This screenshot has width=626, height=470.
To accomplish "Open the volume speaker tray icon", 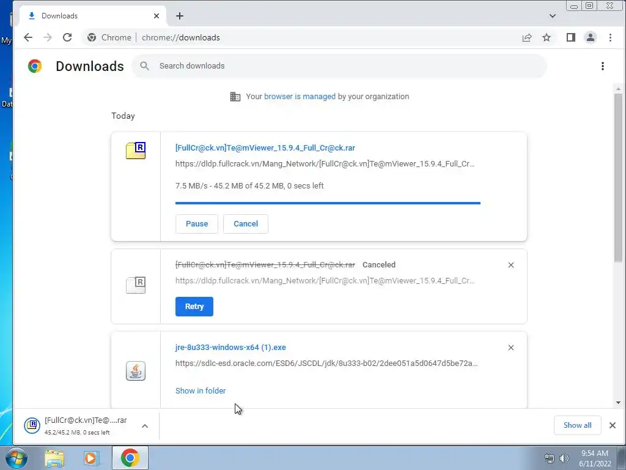I will click(564, 458).
